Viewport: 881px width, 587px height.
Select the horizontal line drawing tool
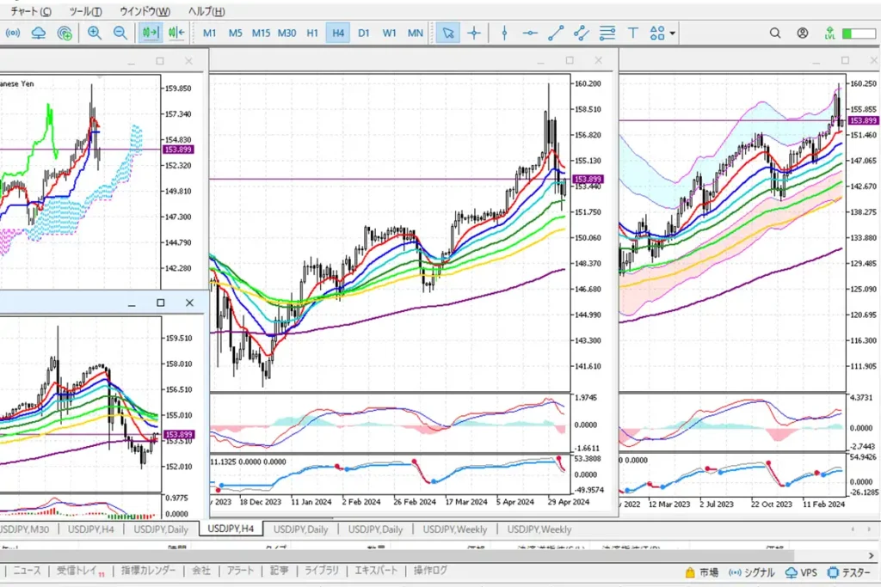530,33
